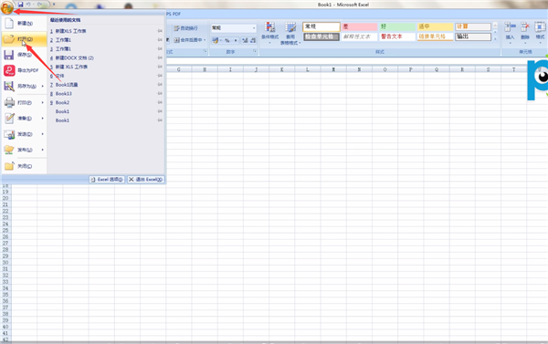
Task: Click the Excel 选项 button
Action: pos(107,180)
